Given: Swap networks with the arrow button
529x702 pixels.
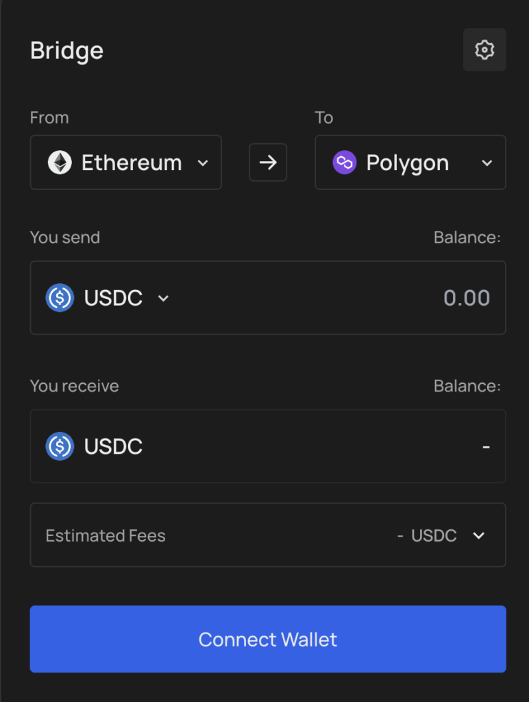Looking at the screenshot, I should click(268, 162).
